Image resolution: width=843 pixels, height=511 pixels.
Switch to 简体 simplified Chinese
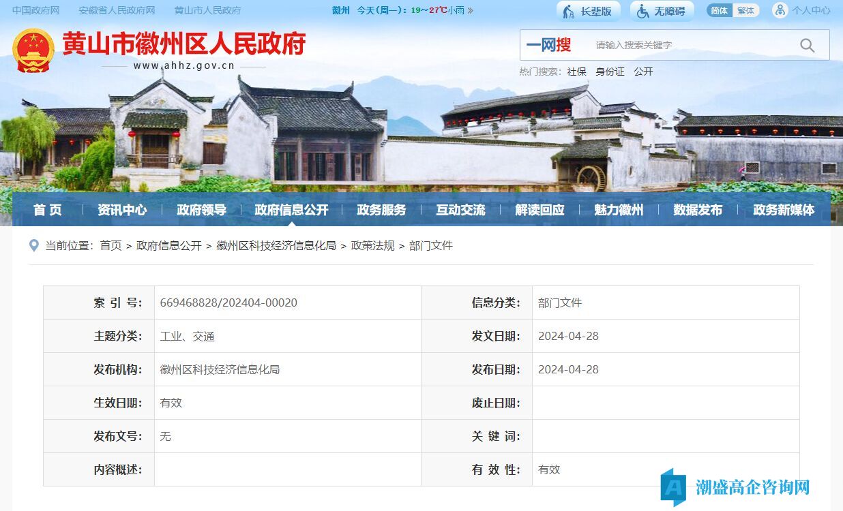(719, 11)
